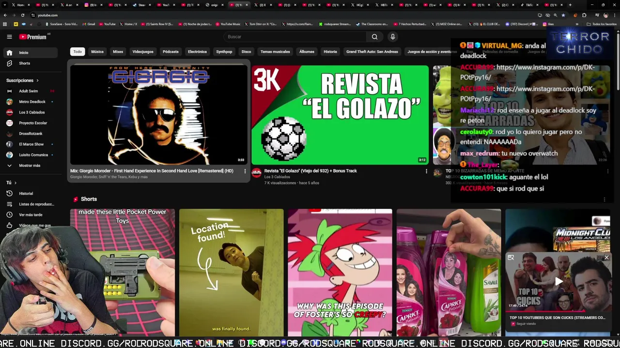
Task: Open the Gmail bookmark
Action: (88, 24)
